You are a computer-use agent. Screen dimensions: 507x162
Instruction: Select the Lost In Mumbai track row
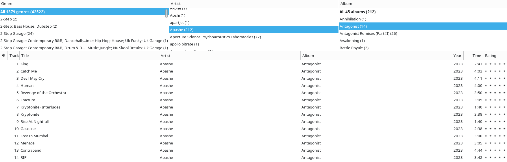click(x=34, y=136)
